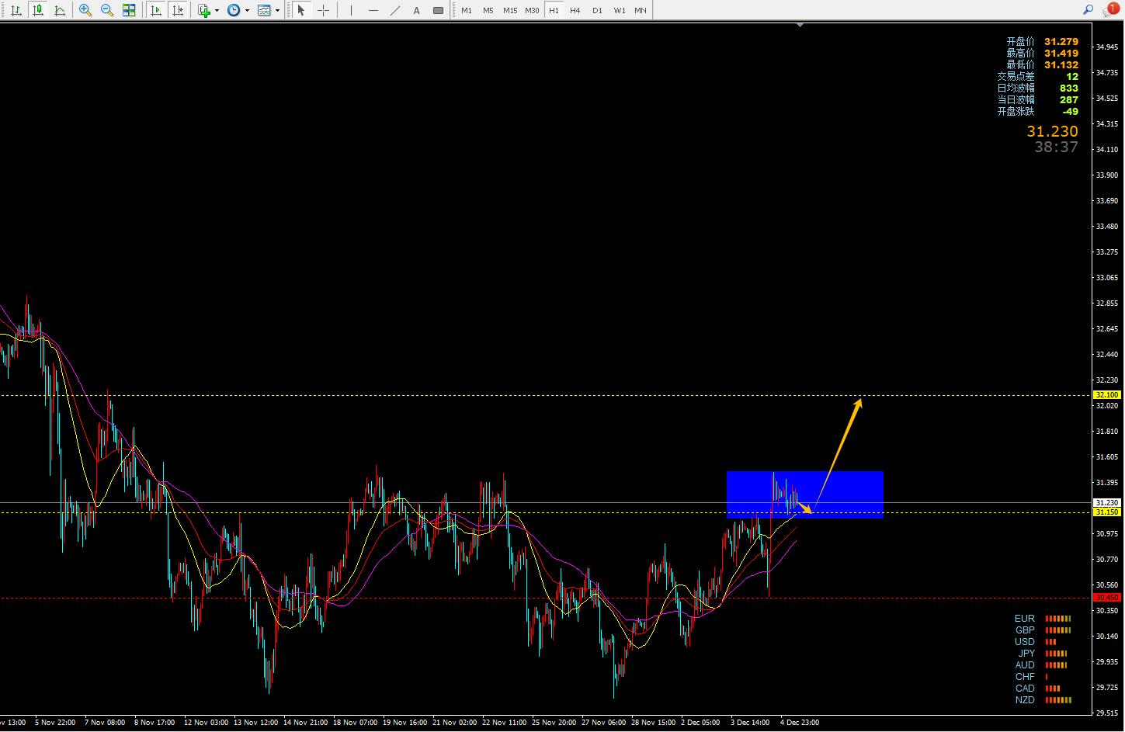Open the search magnifier
The height and width of the screenshot is (732, 1125).
[1088, 10]
